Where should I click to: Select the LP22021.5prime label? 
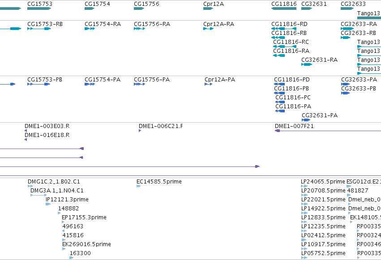323,200
